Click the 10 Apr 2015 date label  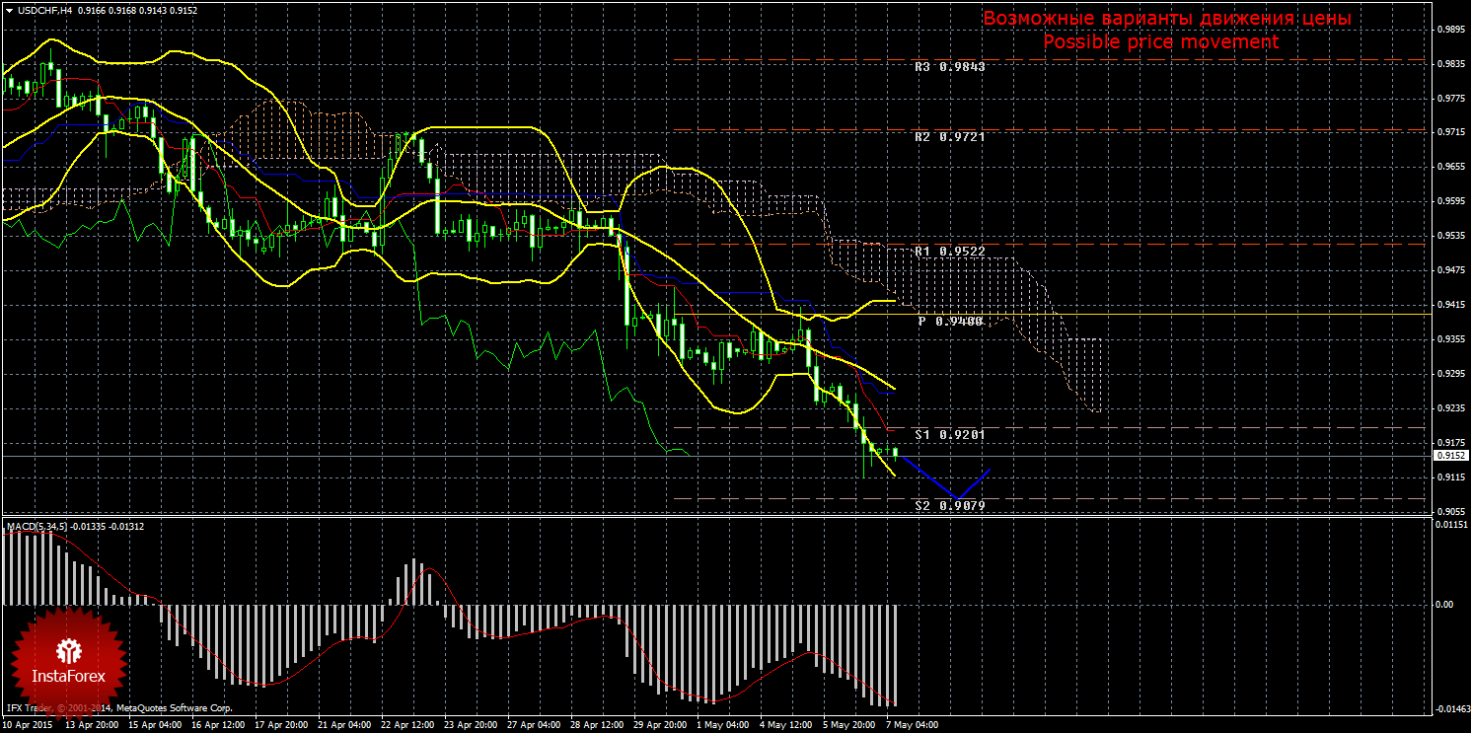28,725
